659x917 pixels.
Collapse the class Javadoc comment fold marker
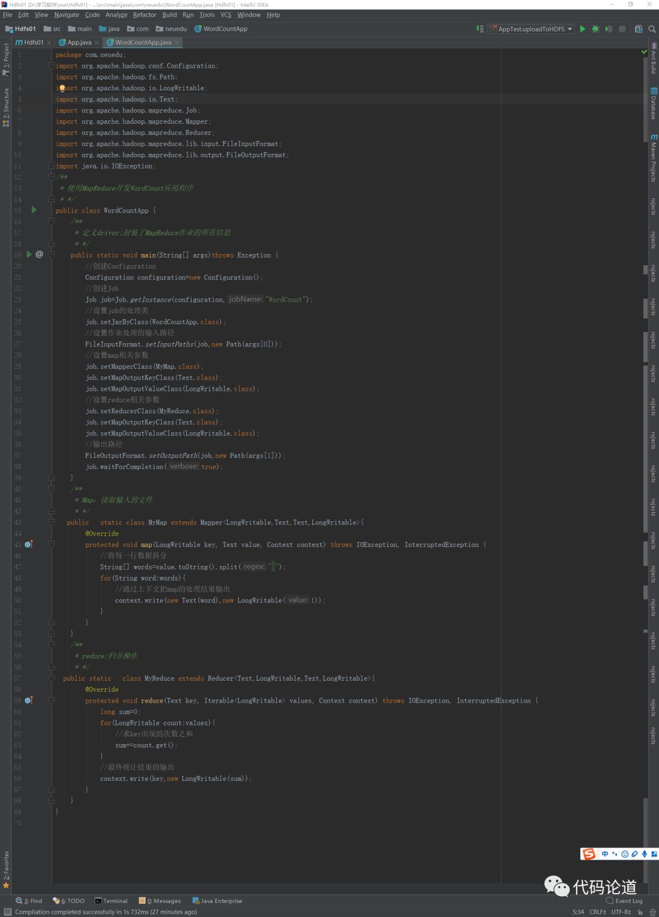point(52,176)
